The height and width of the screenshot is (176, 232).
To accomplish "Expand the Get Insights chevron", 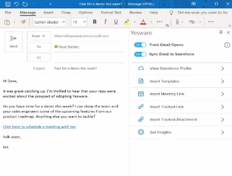I will [x=223, y=133].
